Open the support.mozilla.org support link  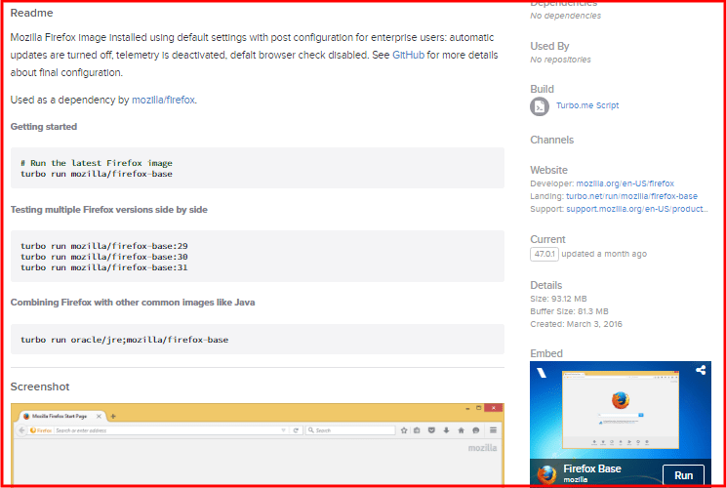(637, 209)
